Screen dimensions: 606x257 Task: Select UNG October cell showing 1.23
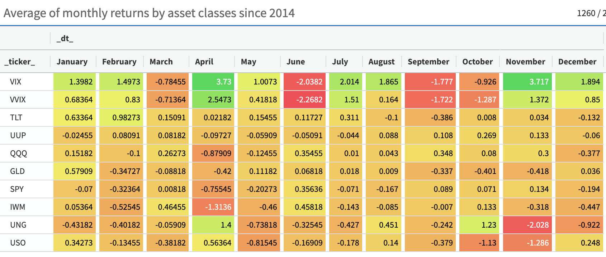[x=478, y=225]
